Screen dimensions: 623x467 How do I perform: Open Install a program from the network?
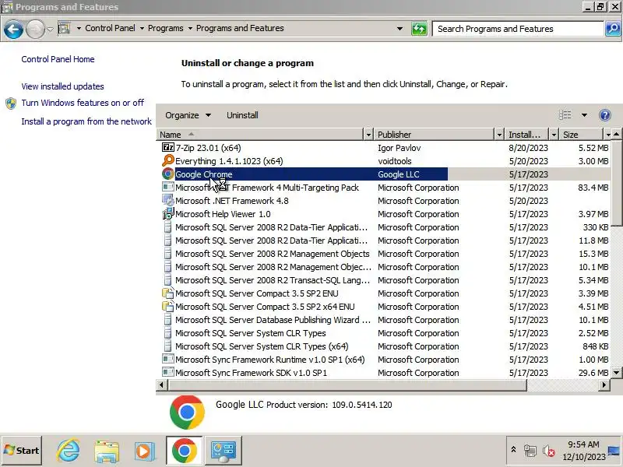(x=86, y=121)
